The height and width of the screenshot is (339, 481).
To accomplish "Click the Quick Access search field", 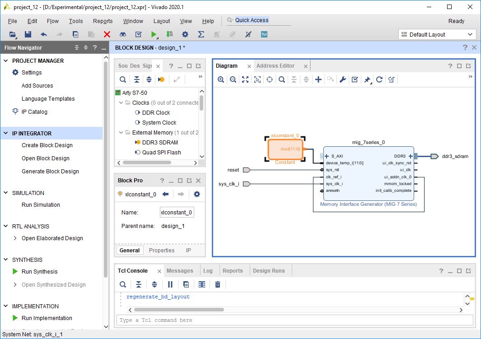I will (x=259, y=20).
